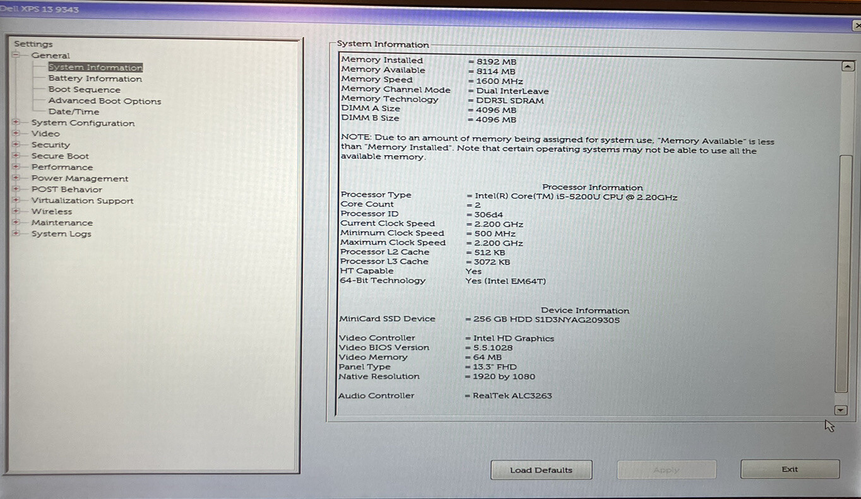Expand the Virtualization Support node
This screenshot has width=861, height=499.
click(x=16, y=201)
